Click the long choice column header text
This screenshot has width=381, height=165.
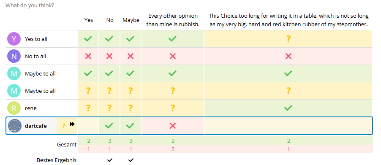pyautogui.click(x=288, y=20)
